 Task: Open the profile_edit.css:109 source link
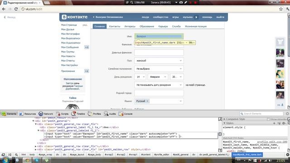click(272, 142)
